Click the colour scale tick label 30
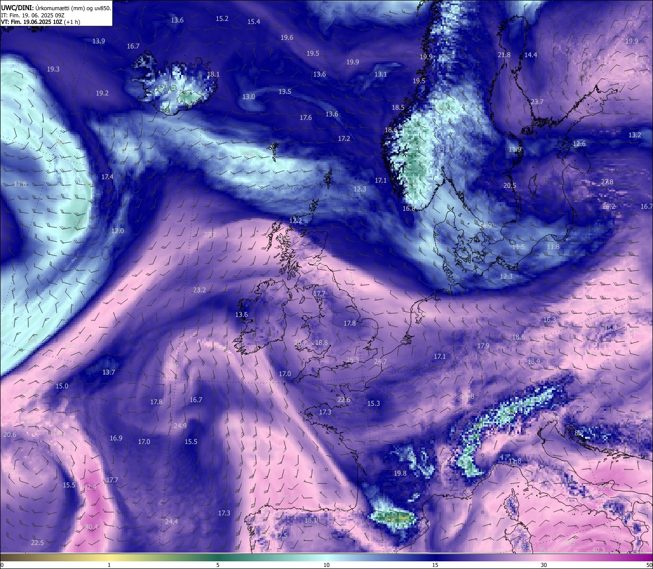The image size is (653, 569). 544,565
